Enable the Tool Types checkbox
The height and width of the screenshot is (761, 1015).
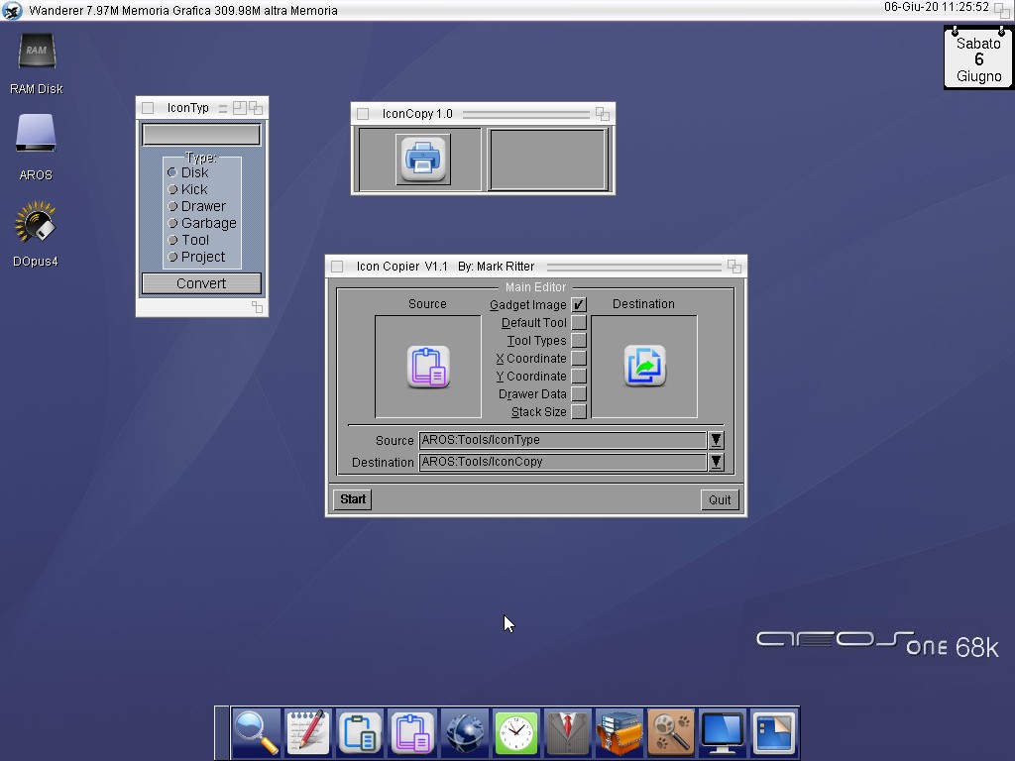point(579,341)
